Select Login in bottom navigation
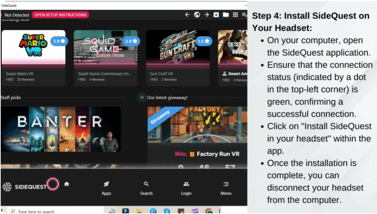377x214 pixels. point(186,188)
